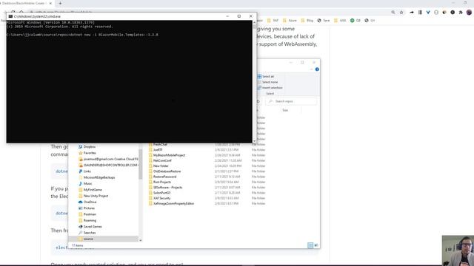The height and width of the screenshot is (266, 474).
Task: Close the BlazorMobile browser tab
Action: pyautogui.click(x=50, y=3)
